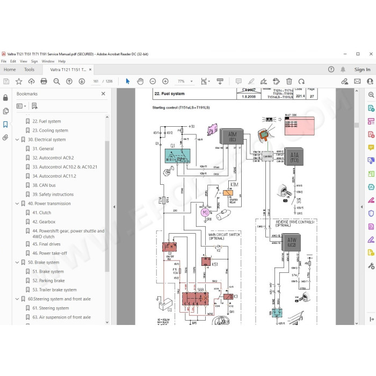Open the find text magnifier tool
The height and width of the screenshot is (376, 376).
coord(56,82)
